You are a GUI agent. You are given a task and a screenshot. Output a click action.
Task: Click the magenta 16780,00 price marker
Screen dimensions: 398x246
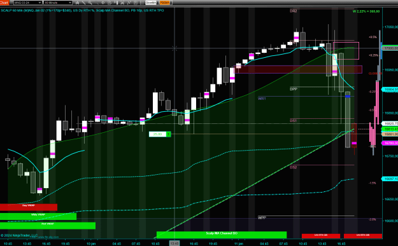(x=390, y=143)
